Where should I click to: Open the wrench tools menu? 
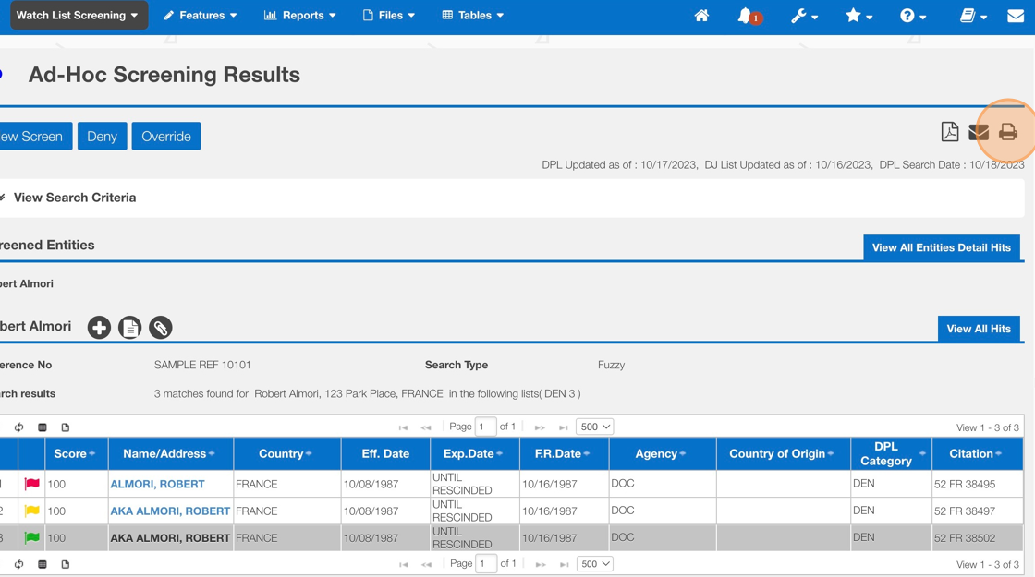click(804, 16)
